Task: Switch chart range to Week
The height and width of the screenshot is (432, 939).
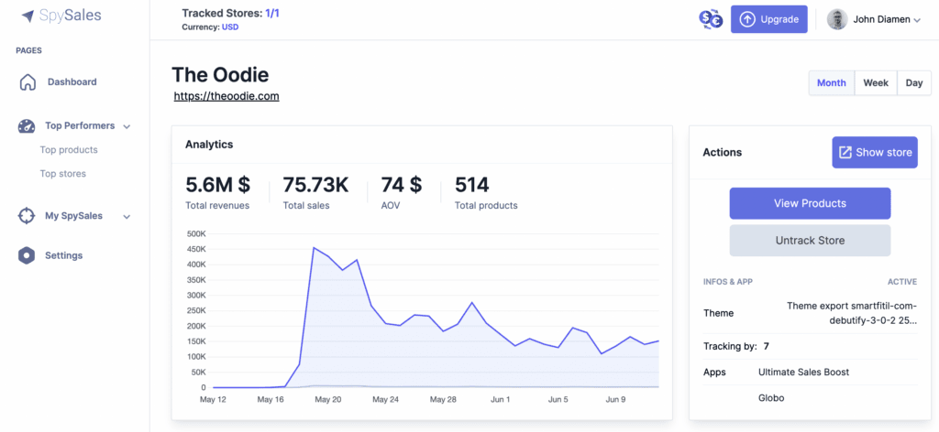Action: point(876,83)
